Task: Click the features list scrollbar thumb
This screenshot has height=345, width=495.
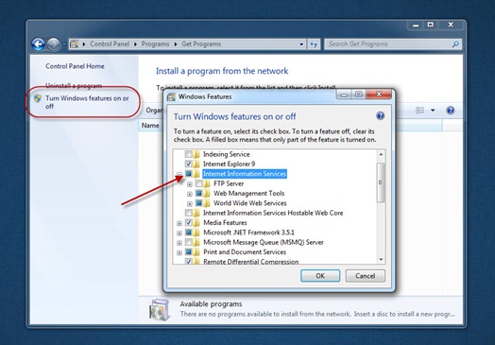Action: click(x=381, y=182)
